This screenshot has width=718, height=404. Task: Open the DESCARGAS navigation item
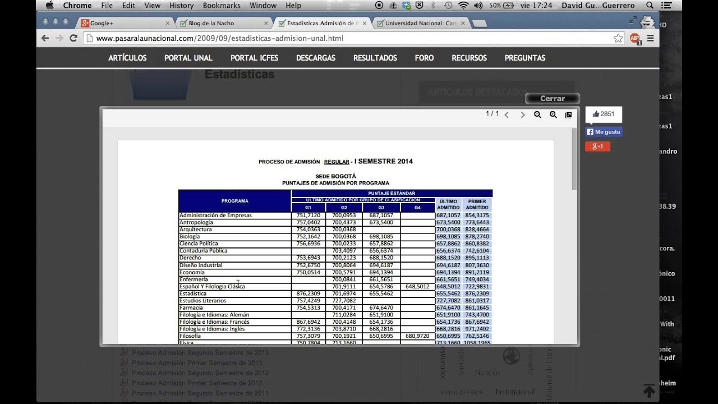click(x=316, y=58)
